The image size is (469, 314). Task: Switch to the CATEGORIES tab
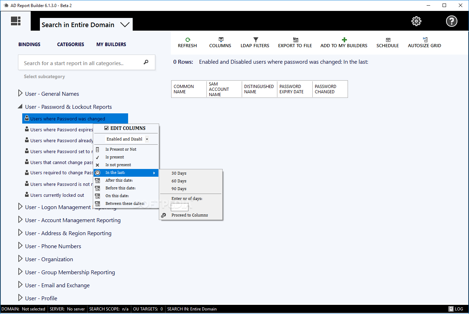click(71, 44)
